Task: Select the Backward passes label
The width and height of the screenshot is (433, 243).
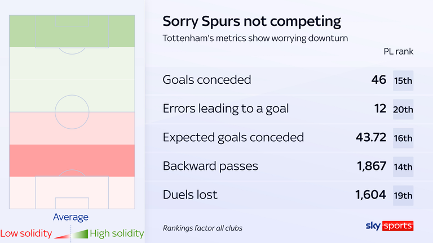Action: [210, 166]
